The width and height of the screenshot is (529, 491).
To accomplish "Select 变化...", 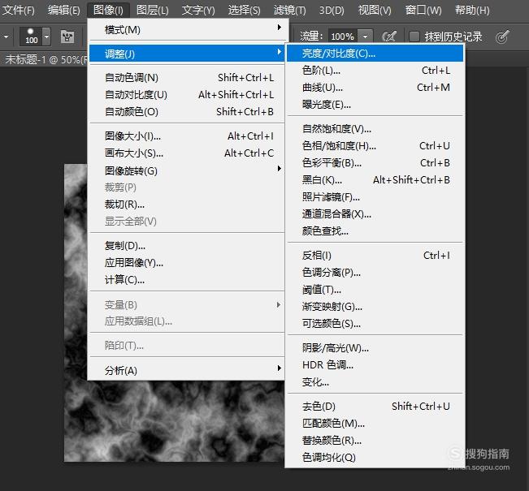I will (375, 382).
